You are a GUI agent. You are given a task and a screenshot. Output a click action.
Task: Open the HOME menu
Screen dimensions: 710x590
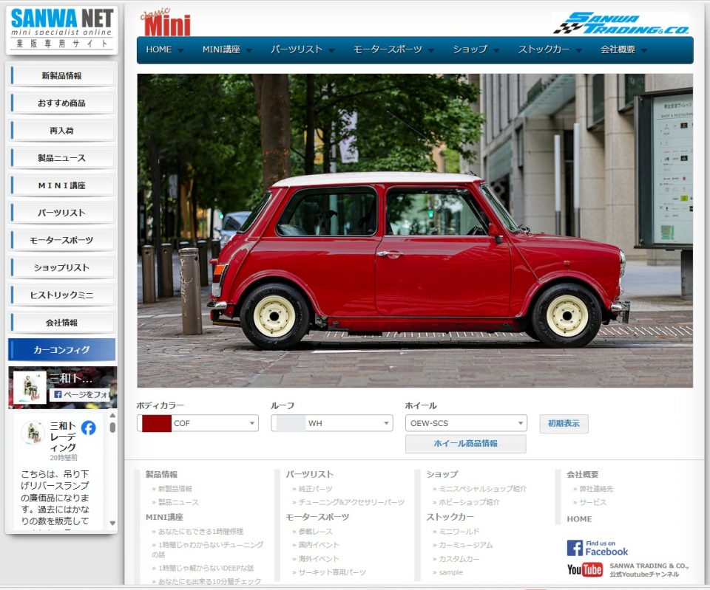tap(159, 49)
